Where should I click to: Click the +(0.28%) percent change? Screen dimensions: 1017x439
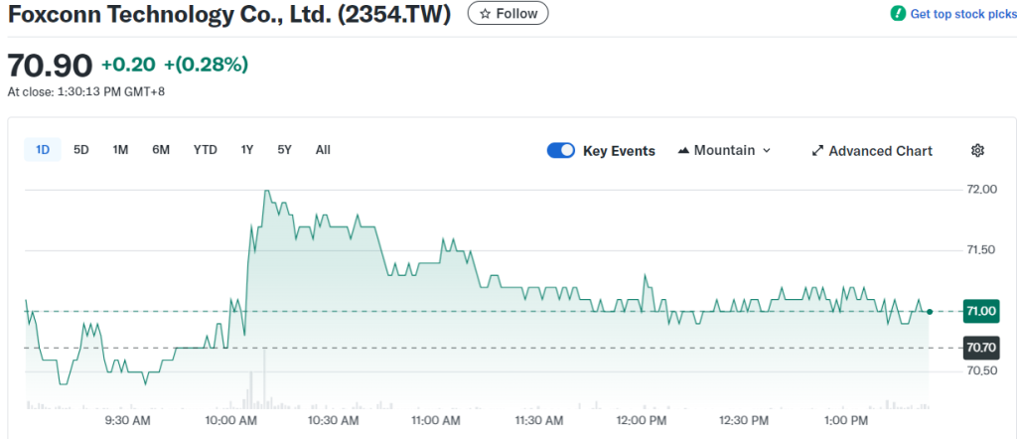[207, 65]
